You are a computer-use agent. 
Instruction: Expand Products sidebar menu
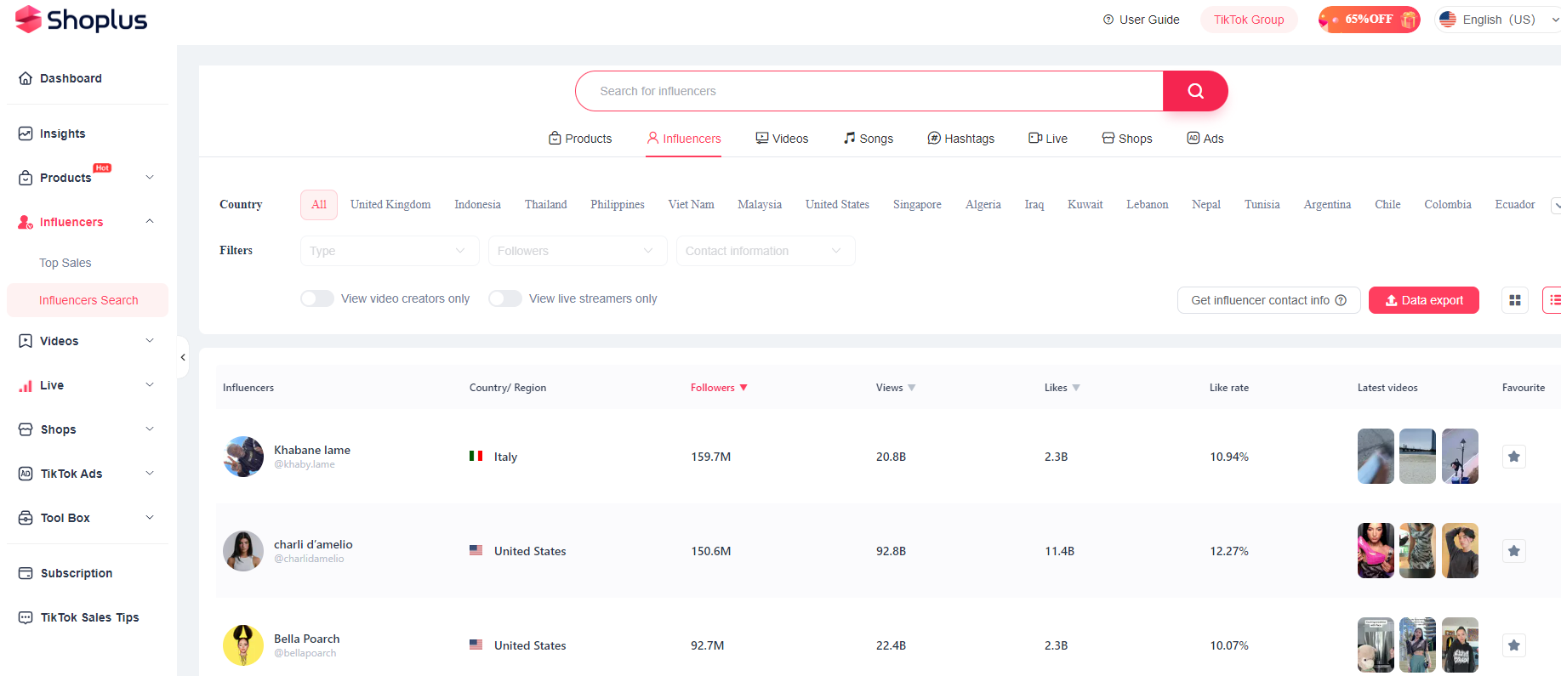point(150,177)
